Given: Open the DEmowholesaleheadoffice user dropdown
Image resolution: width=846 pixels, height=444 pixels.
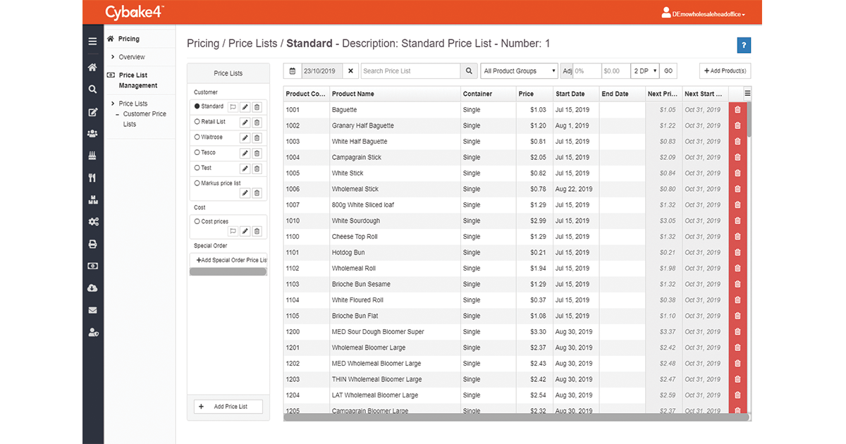Looking at the screenshot, I should [x=704, y=13].
